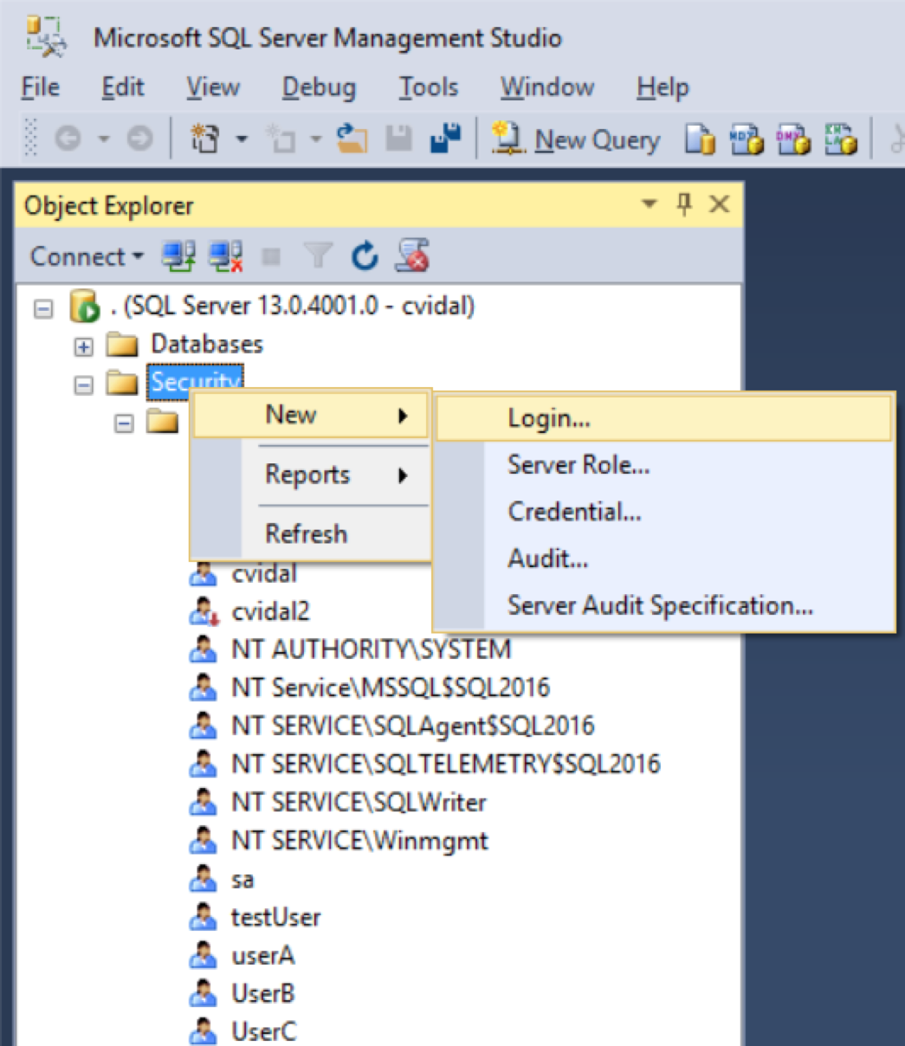
Task: Open the View menu
Action: pyautogui.click(x=213, y=87)
